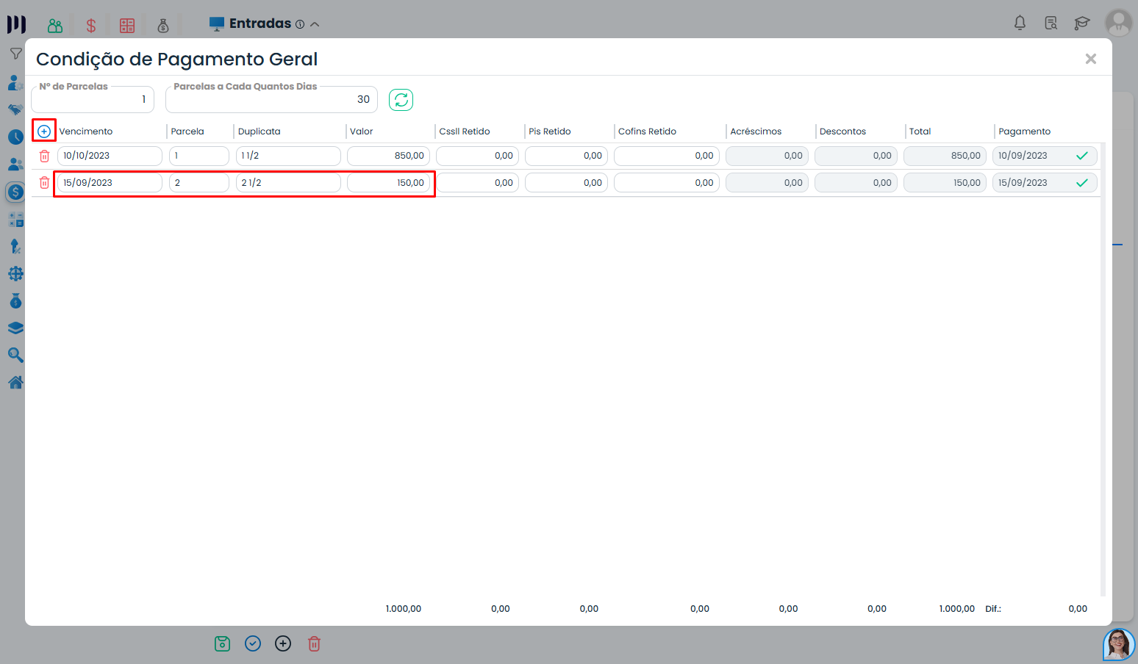1138x664 pixels.
Task: Toggle payment check for 10/09/2023
Action: tap(1081, 156)
